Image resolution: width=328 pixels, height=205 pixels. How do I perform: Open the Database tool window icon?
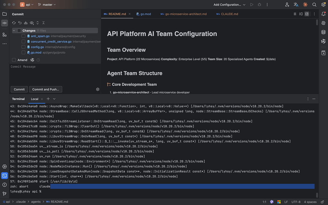(x=323, y=32)
